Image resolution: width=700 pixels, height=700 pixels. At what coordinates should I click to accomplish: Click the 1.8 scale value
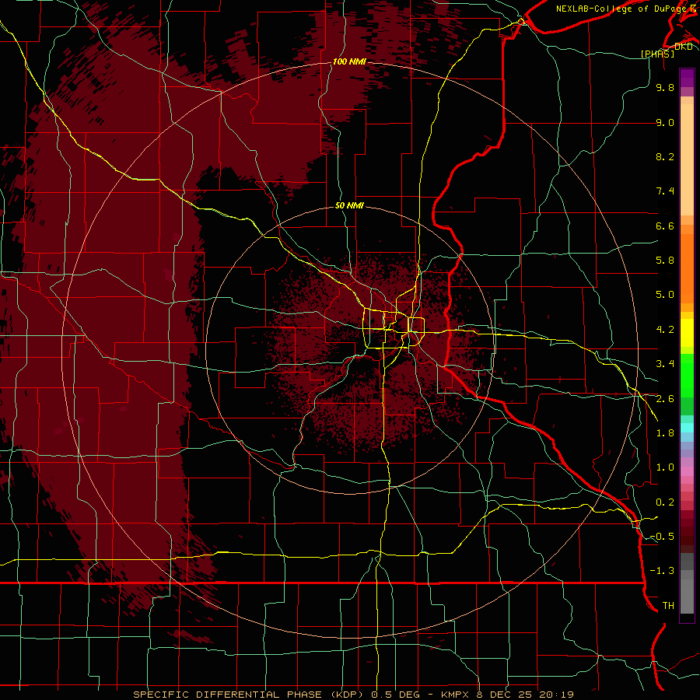665,433
